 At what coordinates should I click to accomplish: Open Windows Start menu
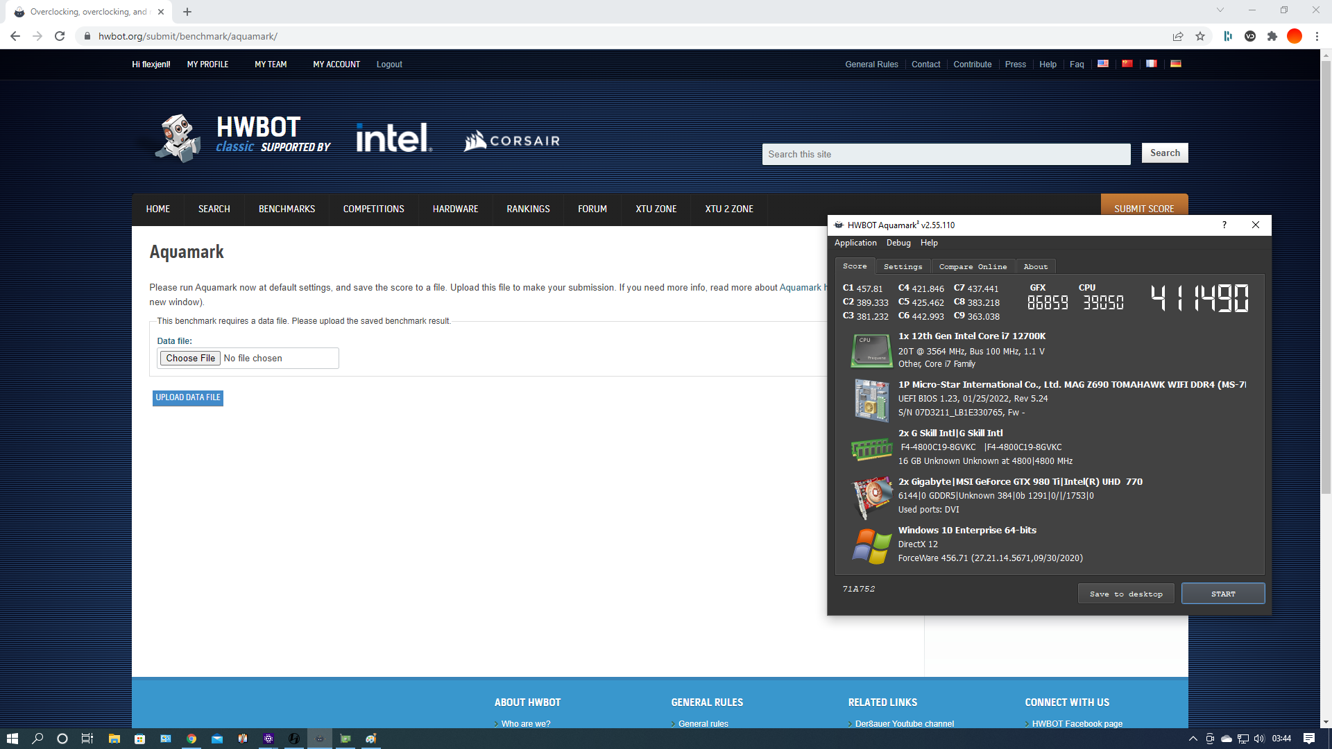(12, 739)
